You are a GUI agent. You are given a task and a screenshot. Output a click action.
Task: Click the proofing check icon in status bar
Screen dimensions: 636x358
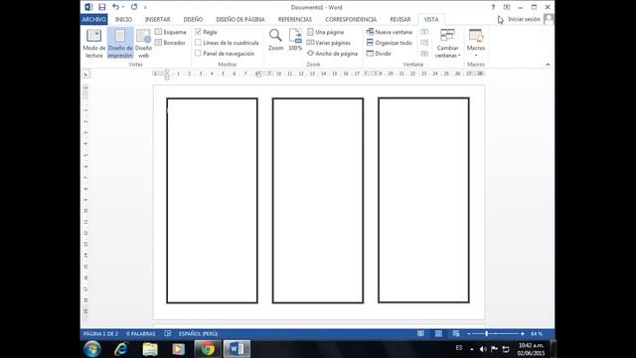pyautogui.click(x=168, y=334)
